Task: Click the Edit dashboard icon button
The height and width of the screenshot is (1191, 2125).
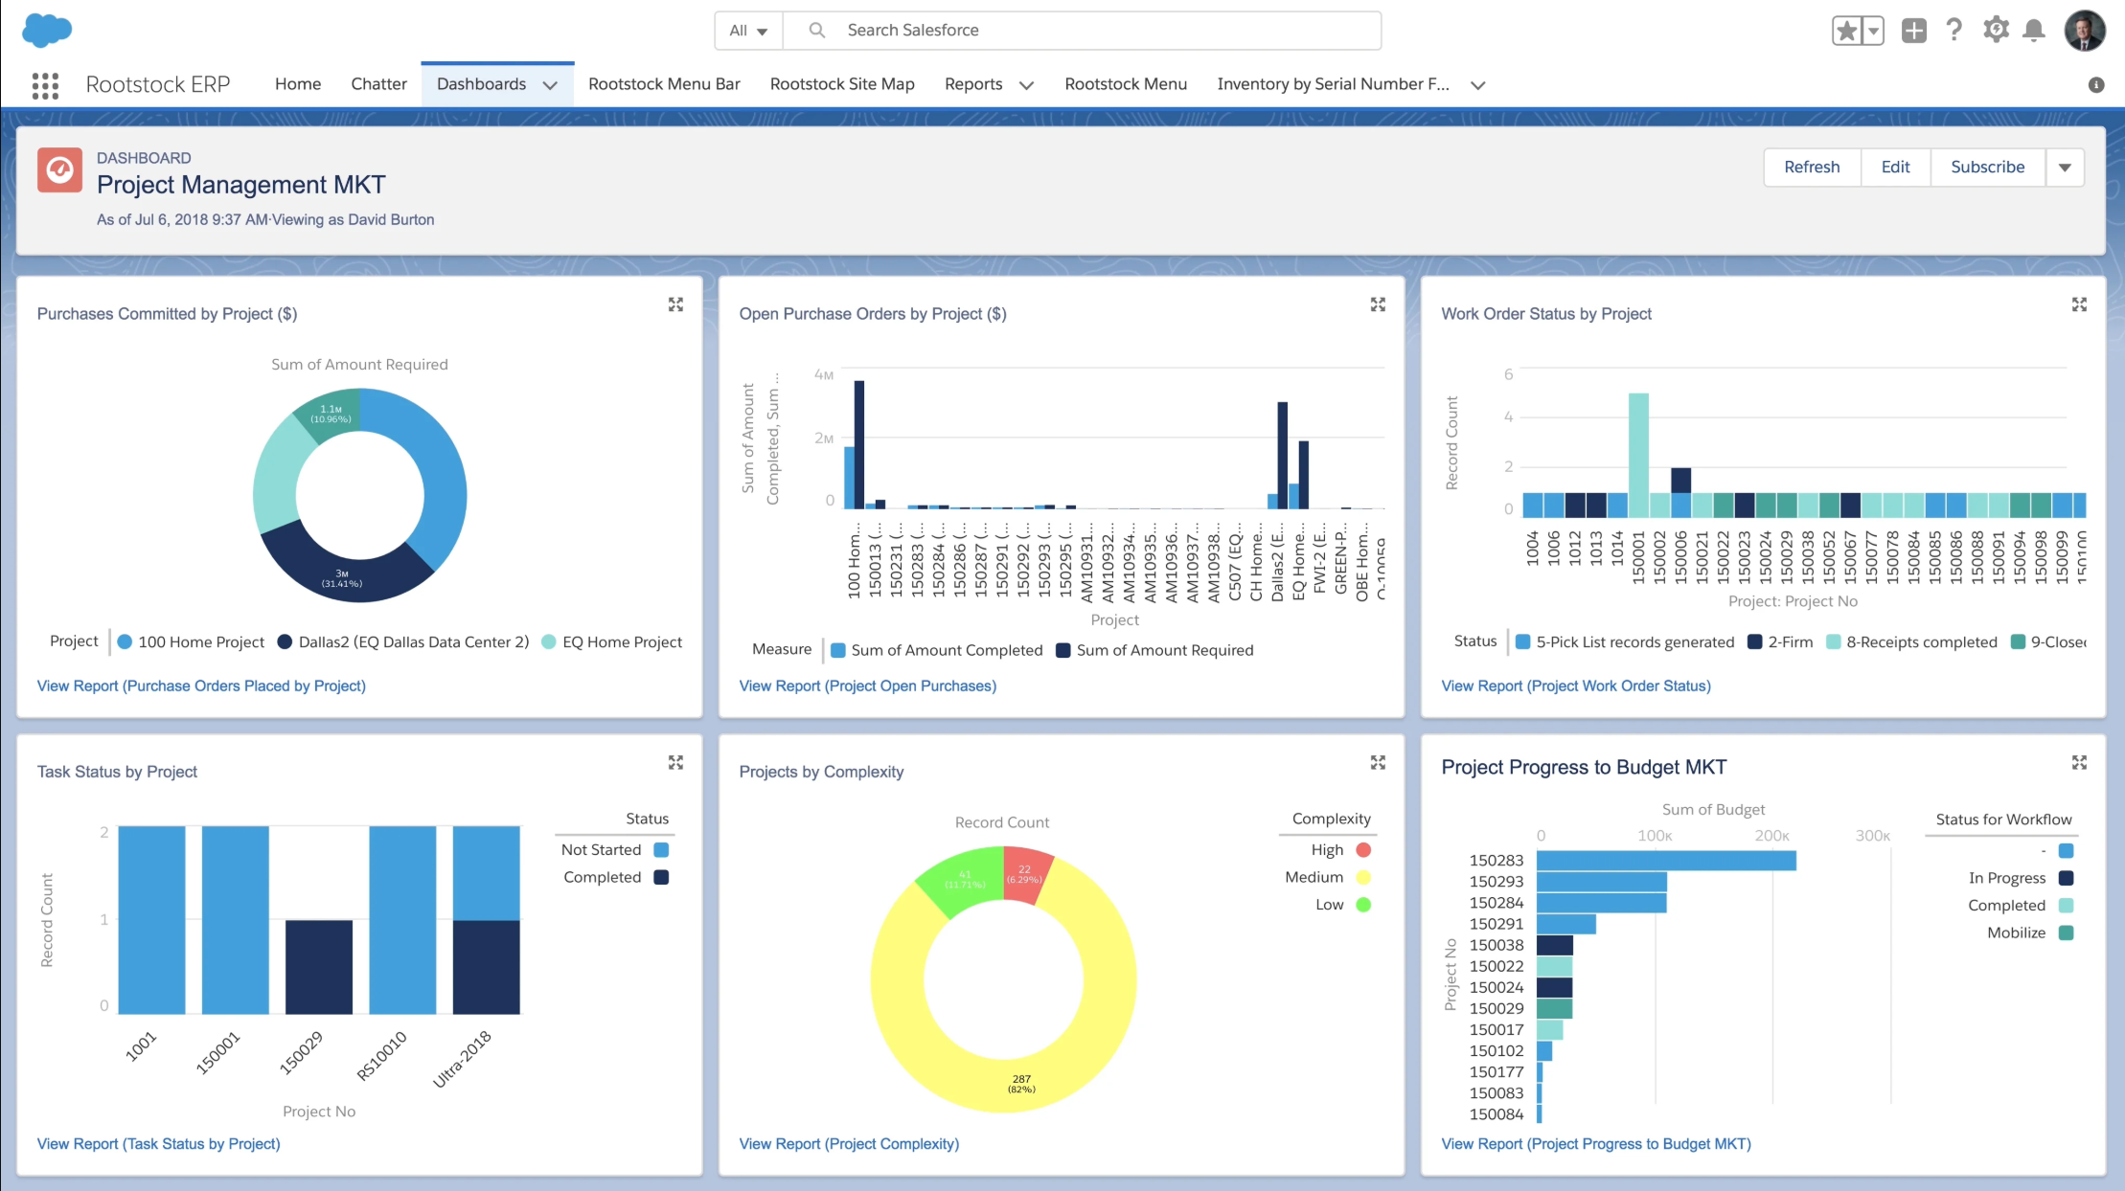Action: coord(1893,167)
